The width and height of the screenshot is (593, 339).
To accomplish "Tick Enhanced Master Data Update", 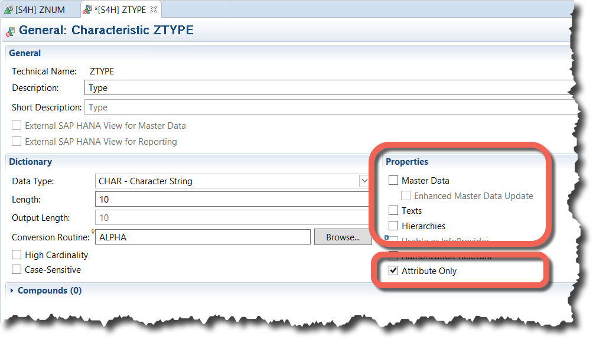I will (x=406, y=195).
